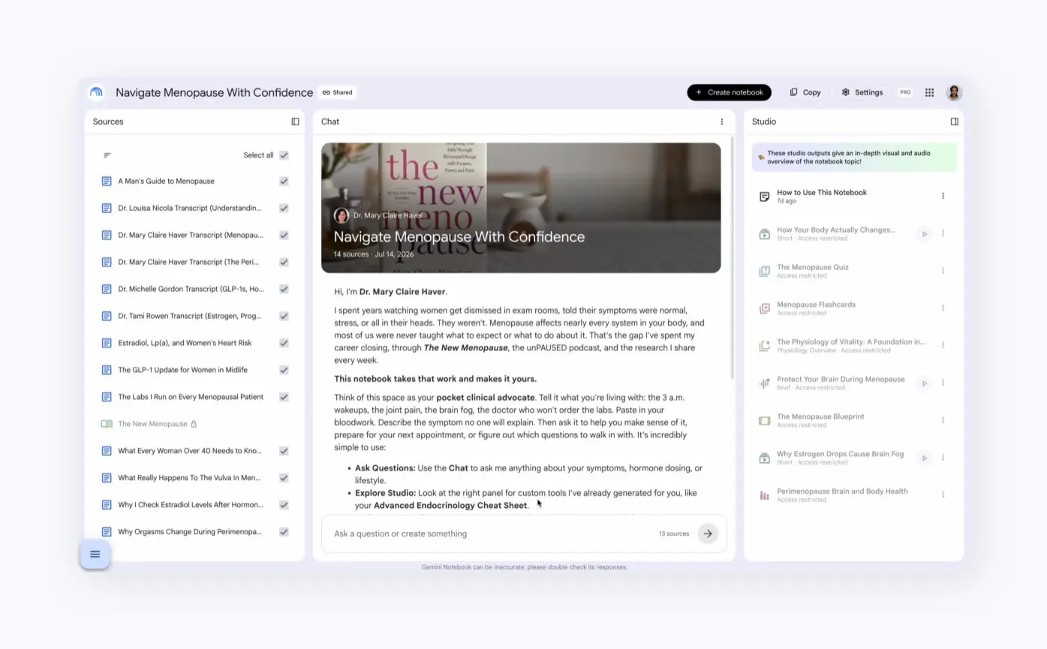Uncheck Dr. Tami Rowen Transcript source
The image size is (1047, 649).
pyautogui.click(x=284, y=316)
